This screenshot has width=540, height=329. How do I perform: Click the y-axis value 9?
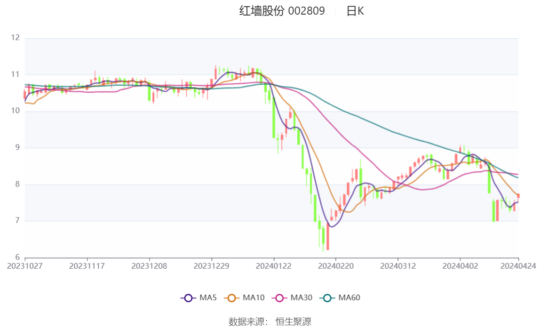[17, 147]
